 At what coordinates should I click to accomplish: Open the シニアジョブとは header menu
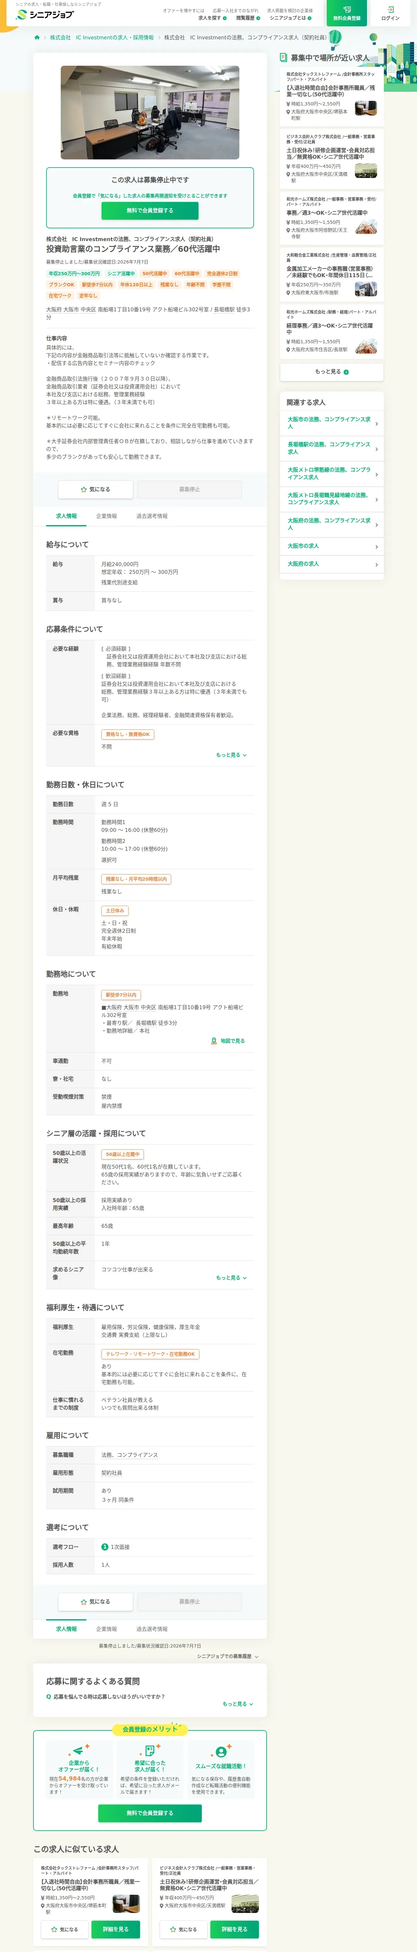291,18
